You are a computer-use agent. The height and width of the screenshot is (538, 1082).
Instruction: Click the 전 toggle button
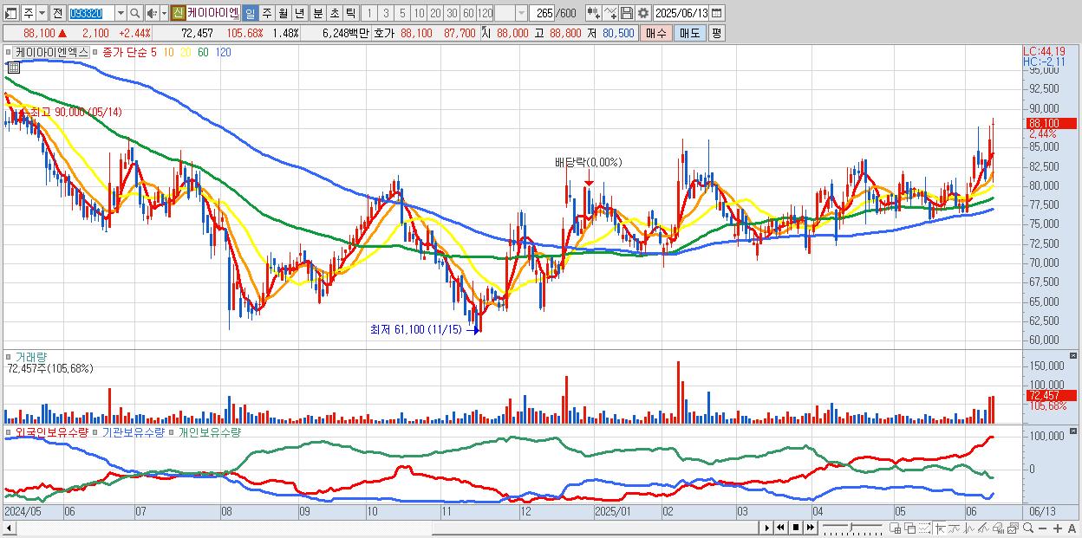[57, 13]
